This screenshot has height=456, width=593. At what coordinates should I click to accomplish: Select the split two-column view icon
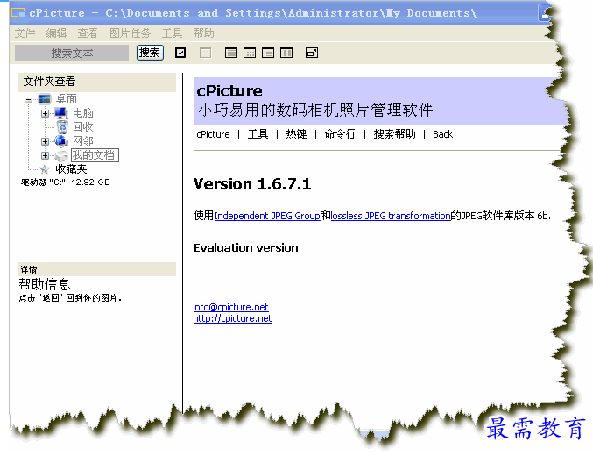pos(286,53)
